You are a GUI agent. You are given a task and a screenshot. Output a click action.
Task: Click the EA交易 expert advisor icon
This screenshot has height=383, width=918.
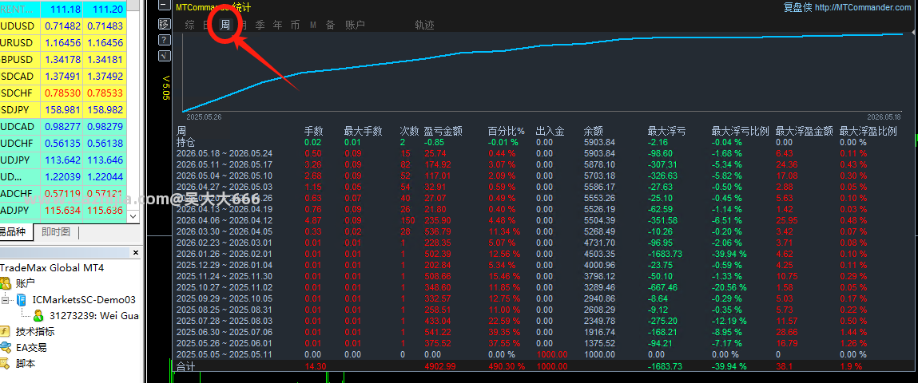tap(6, 347)
